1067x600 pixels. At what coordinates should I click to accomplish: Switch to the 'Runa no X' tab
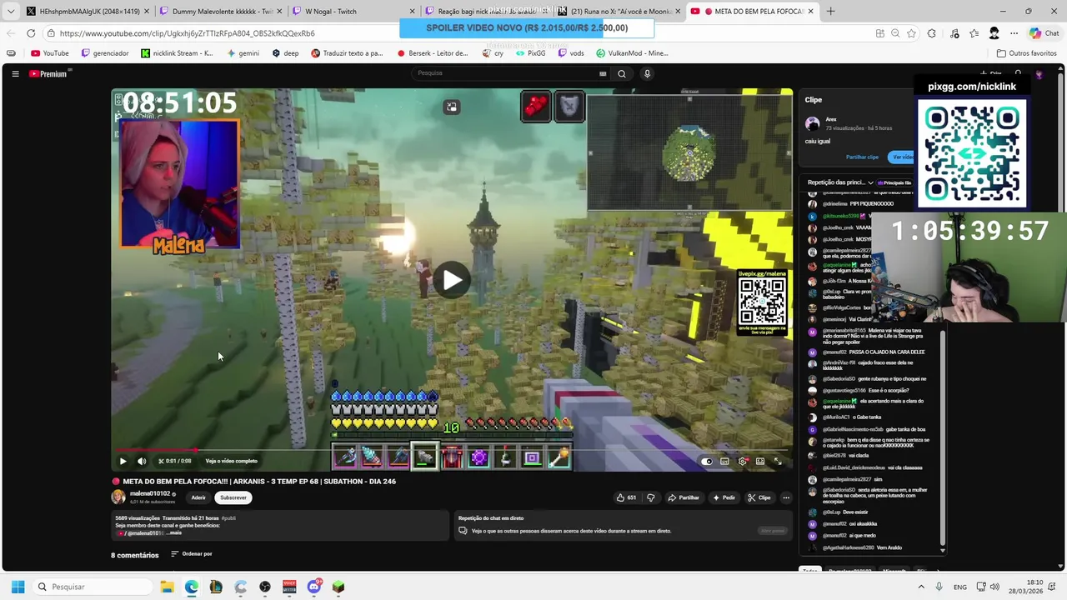point(618,12)
